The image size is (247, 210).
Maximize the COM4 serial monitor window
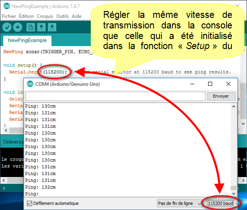[210, 84]
